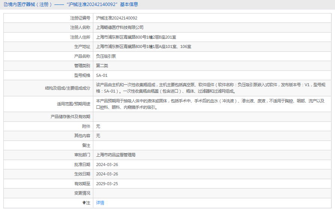Select registrant name 上海畅德医疗科技有限公司
Image resolution: width=335 pixels, height=211 pixels.
coord(120,28)
